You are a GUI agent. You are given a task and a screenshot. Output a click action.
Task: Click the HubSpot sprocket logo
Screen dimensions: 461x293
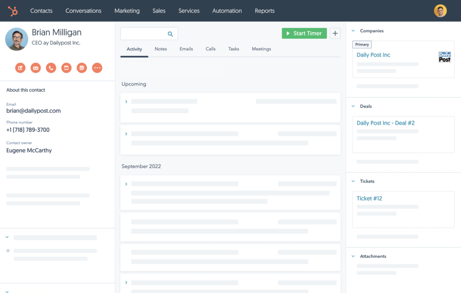point(12,10)
